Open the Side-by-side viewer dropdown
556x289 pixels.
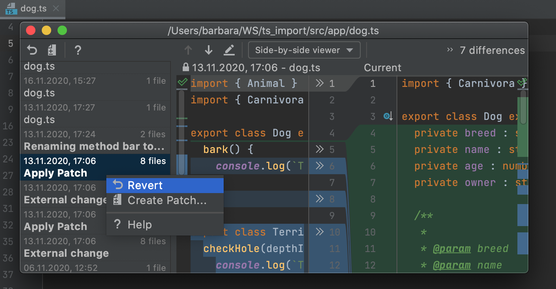[x=304, y=50]
